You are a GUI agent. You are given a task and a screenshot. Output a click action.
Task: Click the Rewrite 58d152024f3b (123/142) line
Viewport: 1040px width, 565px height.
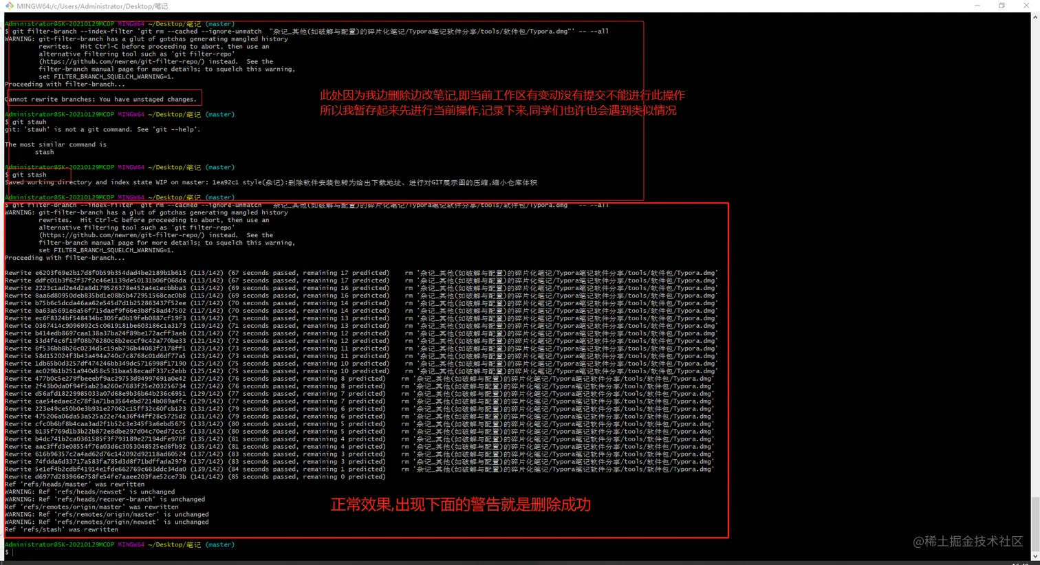pos(362,356)
